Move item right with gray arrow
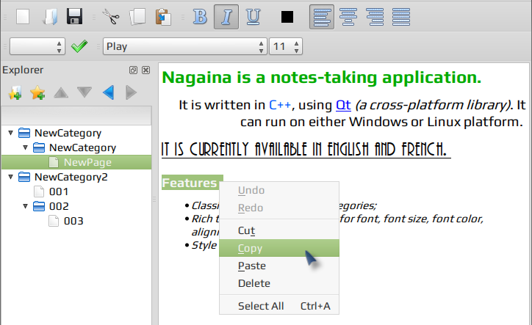The width and height of the screenshot is (532, 325). click(131, 92)
